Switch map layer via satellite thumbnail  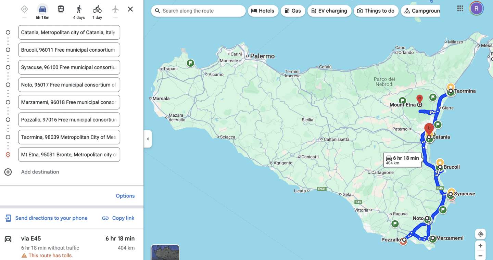(x=165, y=252)
